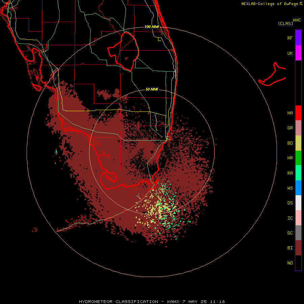Click the WS legend label

click(x=290, y=188)
